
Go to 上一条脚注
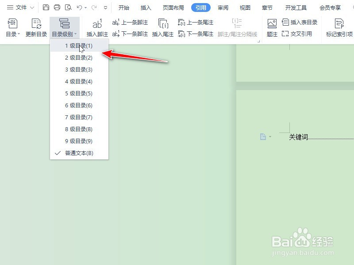pyautogui.click(x=130, y=23)
